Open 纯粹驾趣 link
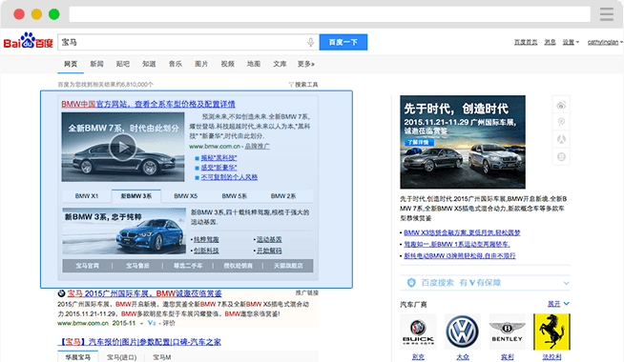This screenshot has height=362, width=624. [x=206, y=240]
